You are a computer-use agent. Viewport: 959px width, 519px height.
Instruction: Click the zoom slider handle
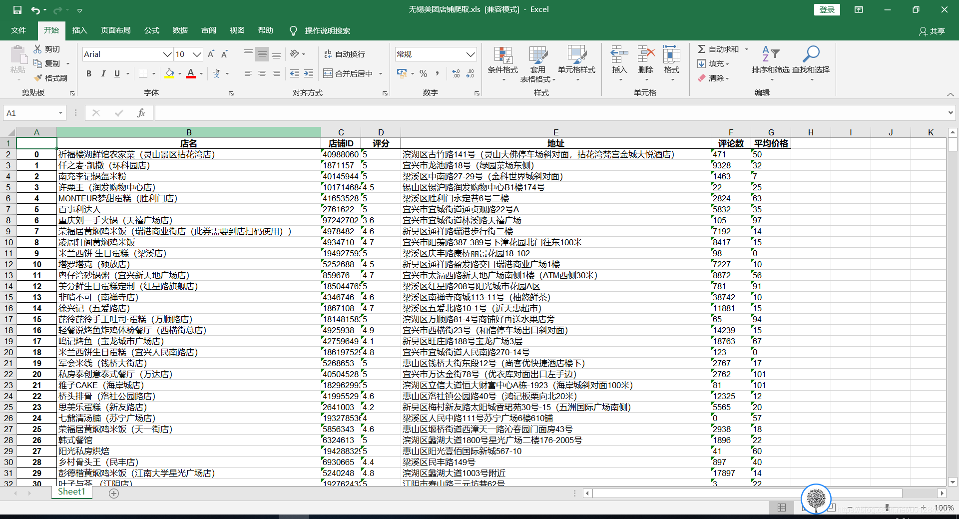pos(887,508)
